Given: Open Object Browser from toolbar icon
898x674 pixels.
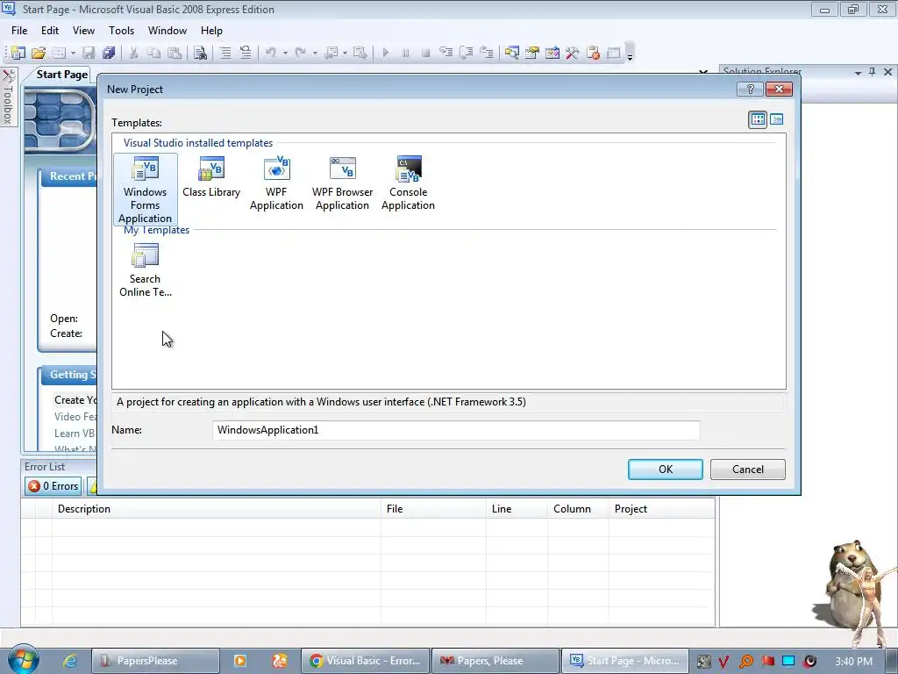Looking at the screenshot, I should [552, 53].
